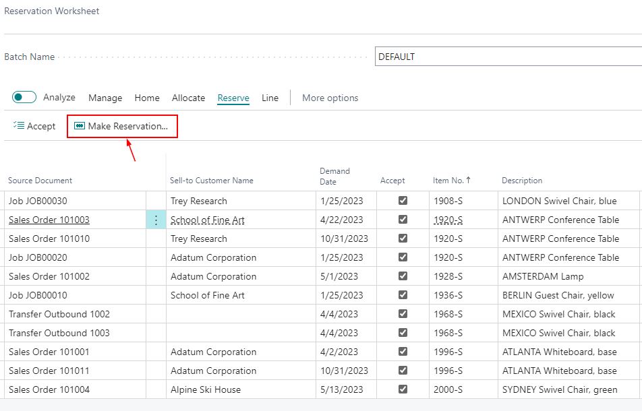Uncheck Accept for Sales Order 101004
Image resolution: width=642 pixels, height=411 pixels.
(x=403, y=389)
